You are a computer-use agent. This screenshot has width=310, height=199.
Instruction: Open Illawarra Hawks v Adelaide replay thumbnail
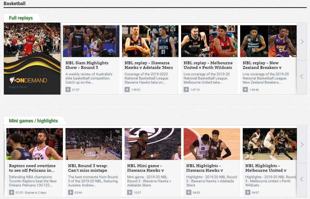pos(150,41)
